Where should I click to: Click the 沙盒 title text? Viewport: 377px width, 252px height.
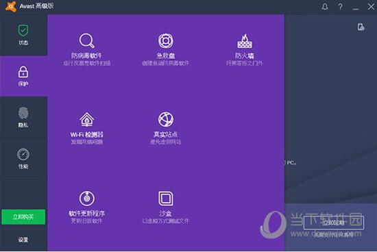165,214
